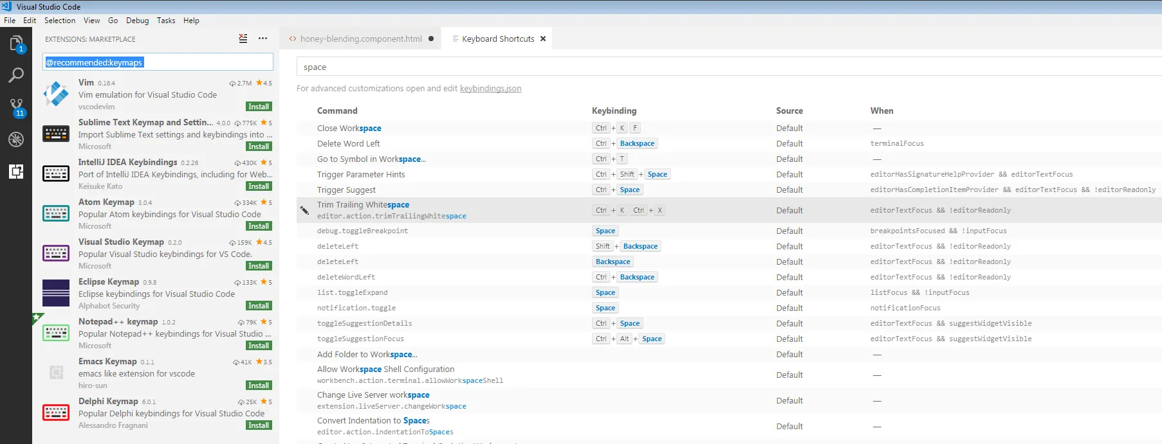
Task: Click the Atom Keymap icon
Action: (56, 213)
